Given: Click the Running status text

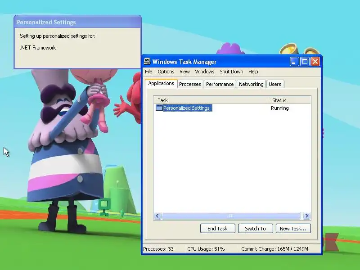Looking at the screenshot, I should click(x=279, y=108).
